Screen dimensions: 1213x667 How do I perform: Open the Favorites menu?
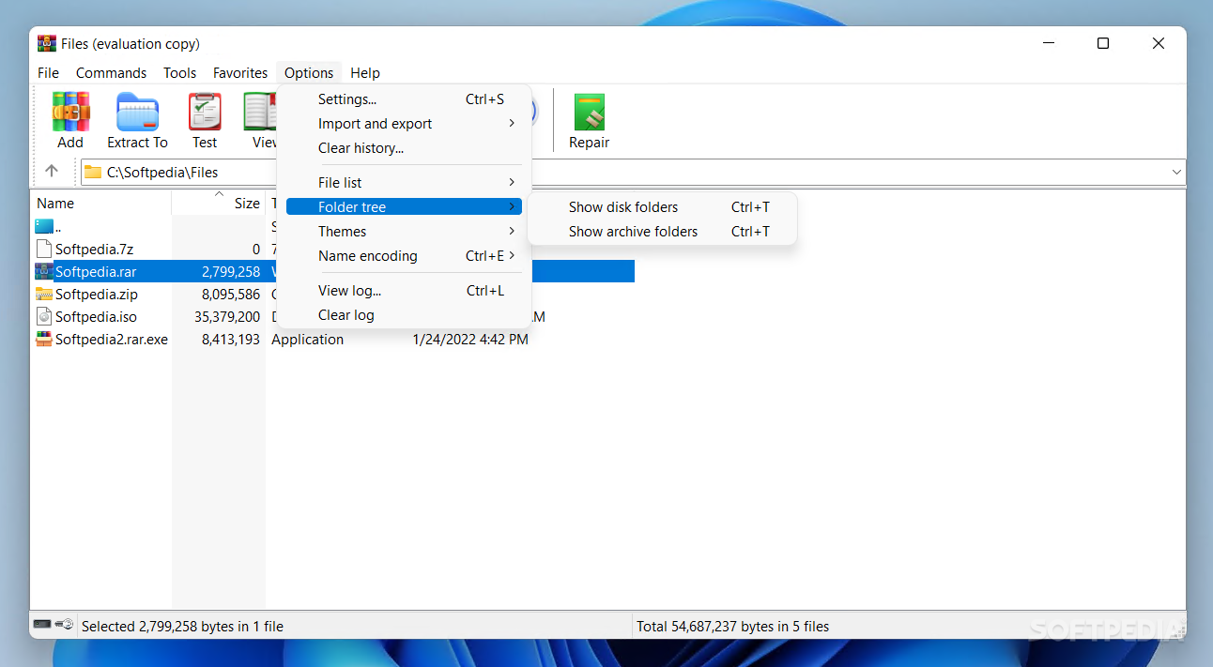(240, 72)
